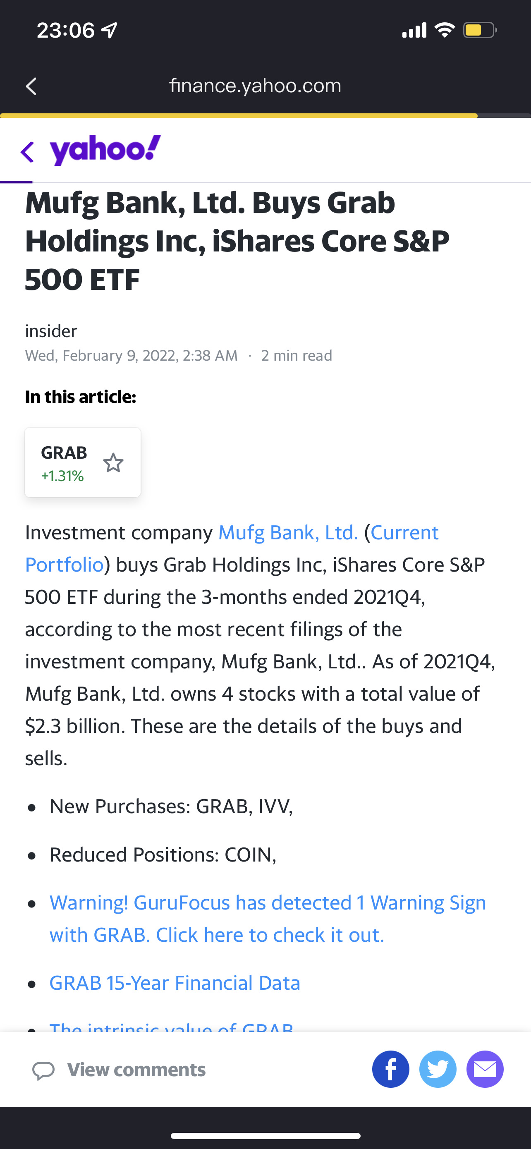The width and height of the screenshot is (531, 1149).
Task: Tap the browser back arrow
Action: point(31,86)
